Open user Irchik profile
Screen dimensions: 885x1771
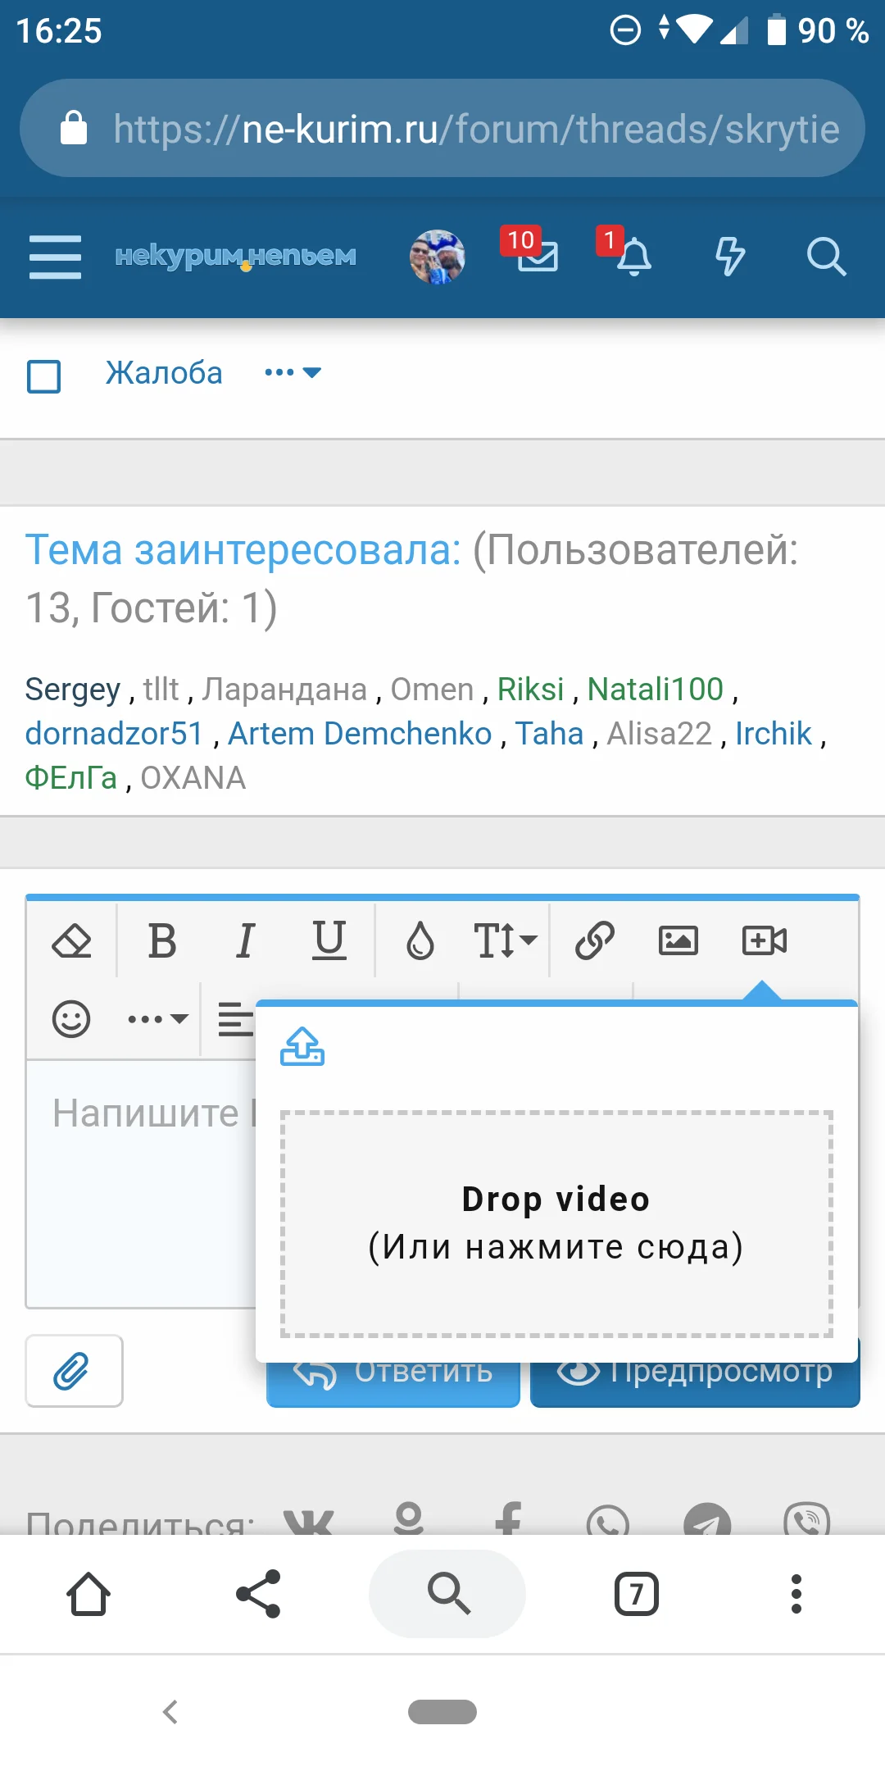click(x=774, y=734)
